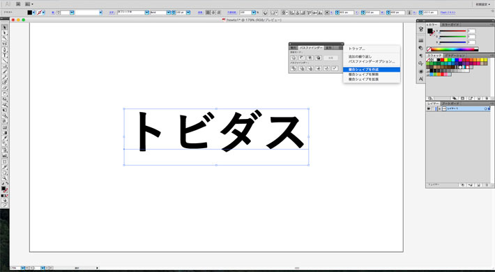Select the Line Segment tool
The image size is (495, 272).
pos(4,61)
